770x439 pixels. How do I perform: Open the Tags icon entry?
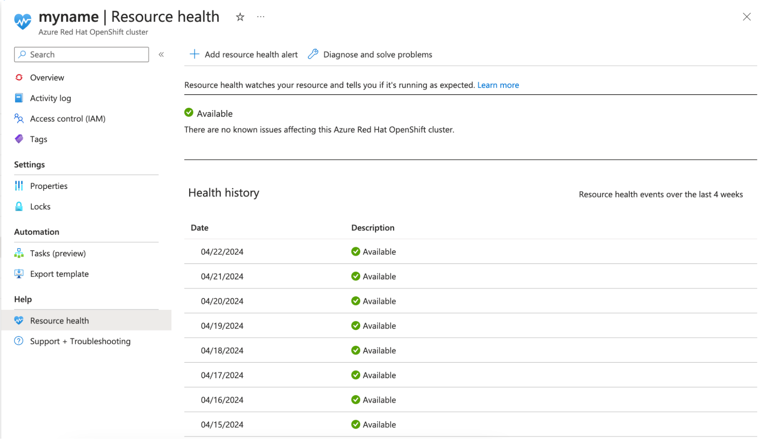pos(19,139)
